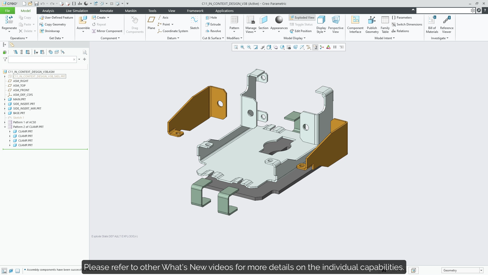488x275 pixels.
Task: Click the Regenerate icon
Action: pos(9,20)
